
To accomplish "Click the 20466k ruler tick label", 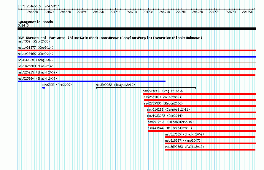I will pyautogui.click(x=33, y=12).
